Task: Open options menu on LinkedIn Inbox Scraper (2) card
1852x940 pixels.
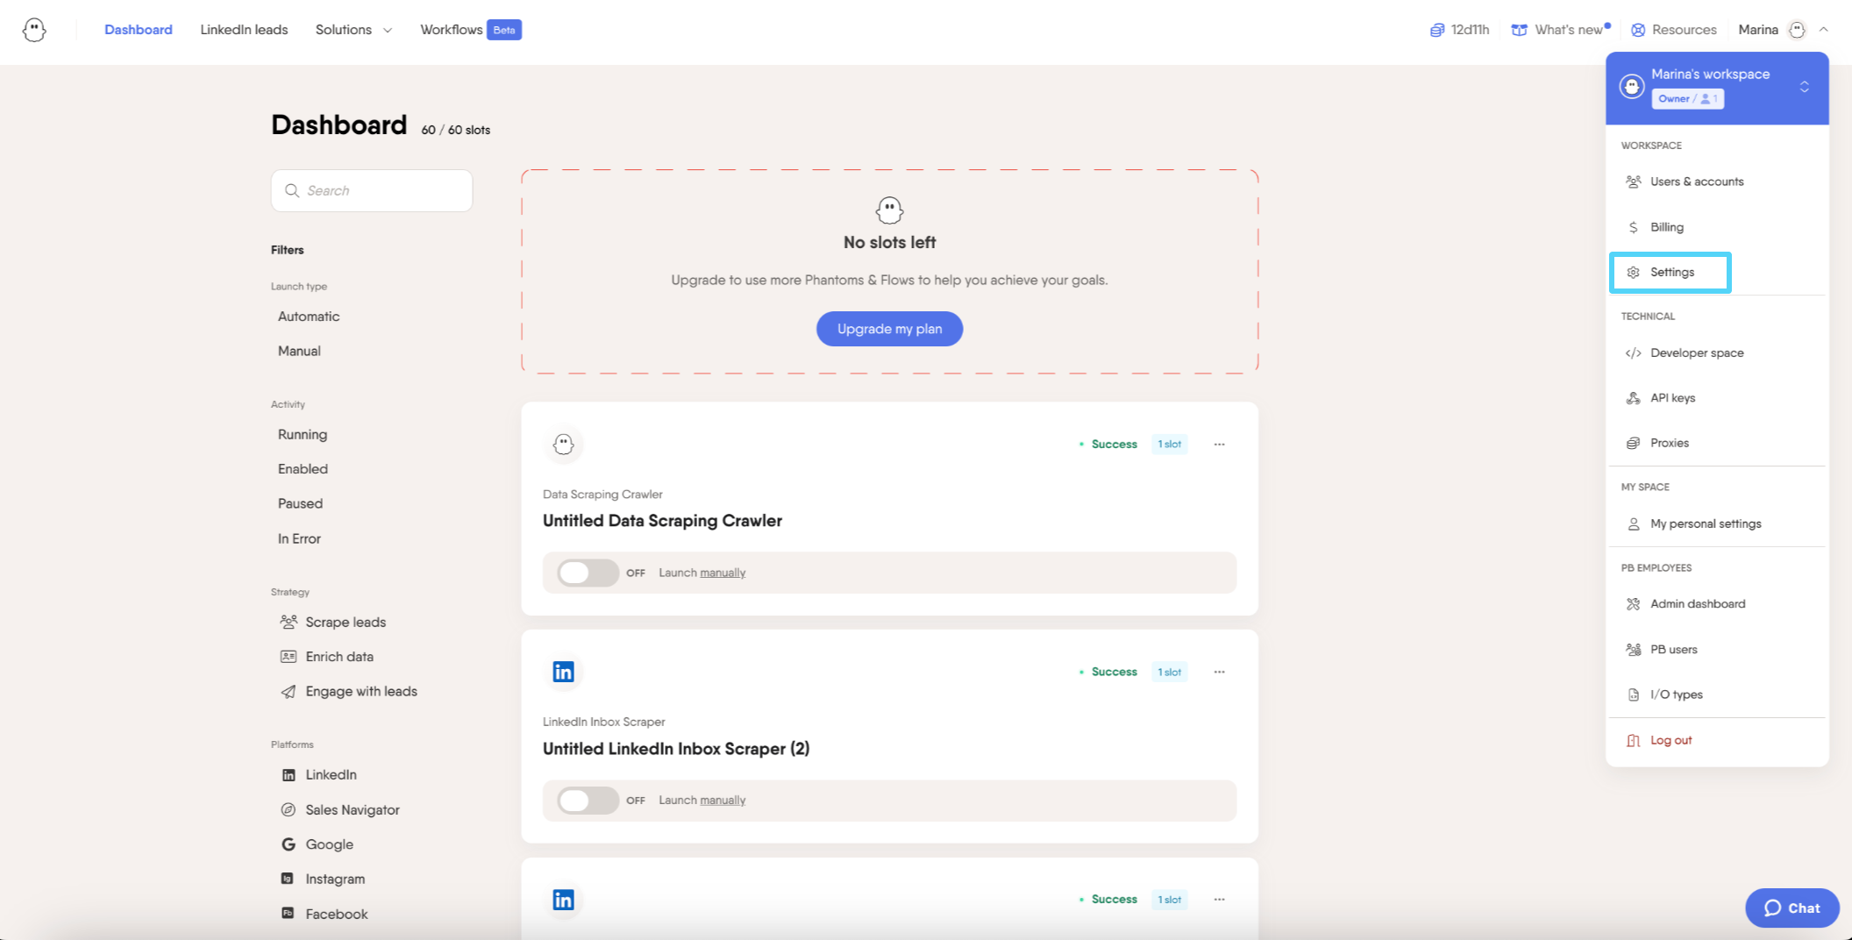Action: [x=1219, y=672]
